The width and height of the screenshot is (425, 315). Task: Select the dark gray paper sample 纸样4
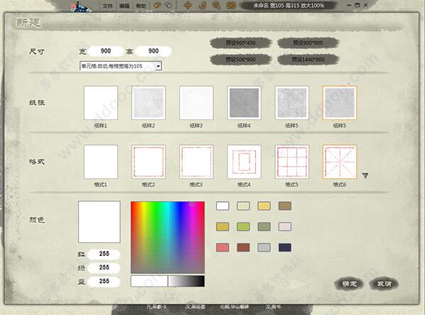click(x=244, y=102)
